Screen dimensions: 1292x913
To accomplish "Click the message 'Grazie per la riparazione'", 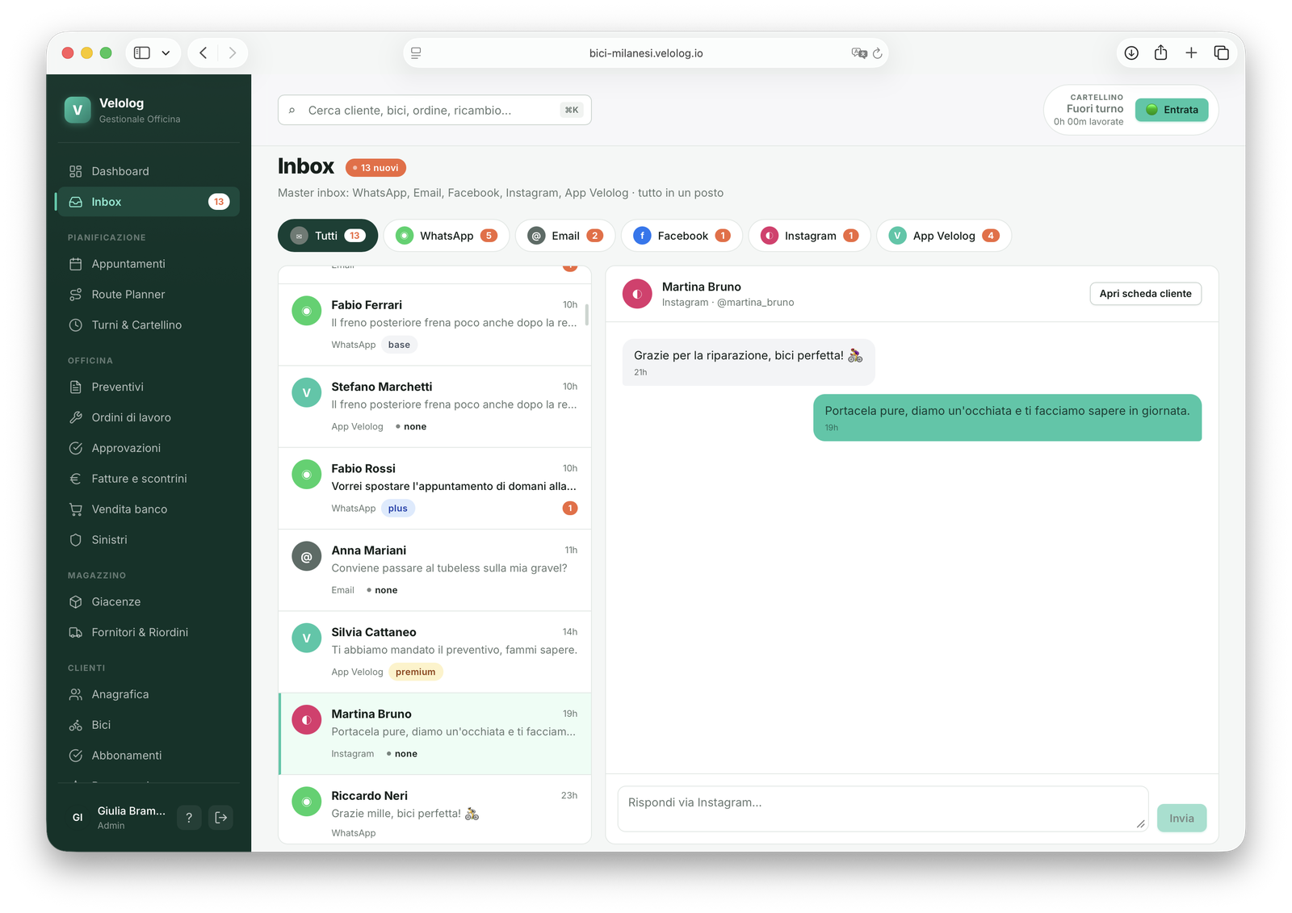I will point(749,362).
